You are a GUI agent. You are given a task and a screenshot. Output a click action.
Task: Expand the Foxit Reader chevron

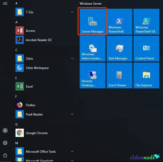tap(72, 114)
